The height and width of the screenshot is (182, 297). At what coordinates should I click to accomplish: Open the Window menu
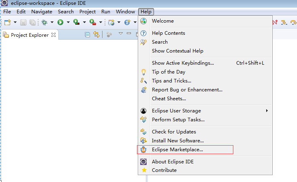pos(125,12)
